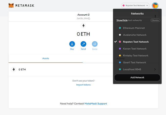Open the three-dot account options menu
Image resolution: width=166 pixels, height=115 pixels.
155,16
